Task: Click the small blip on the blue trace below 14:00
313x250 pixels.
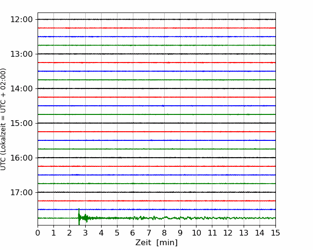Action: pyautogui.click(x=163, y=106)
